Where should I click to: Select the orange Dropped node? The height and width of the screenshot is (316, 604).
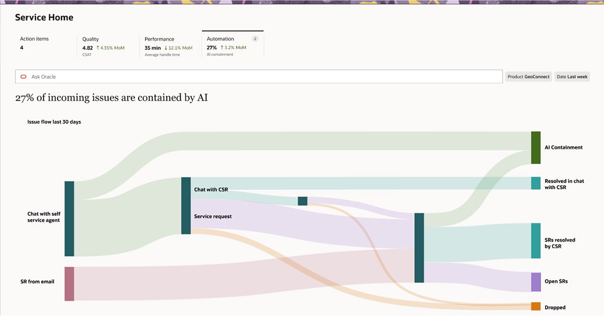(536, 306)
